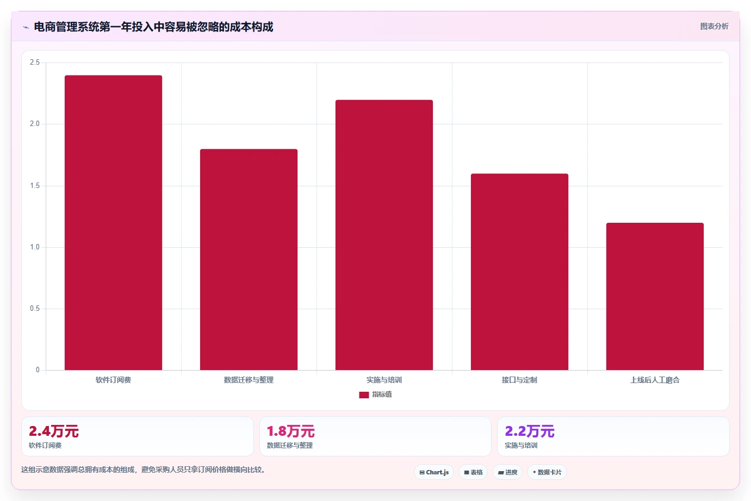This screenshot has width=751, height=501.
Task: Click the 1.0 y-axis tick label
Action: tap(35, 247)
